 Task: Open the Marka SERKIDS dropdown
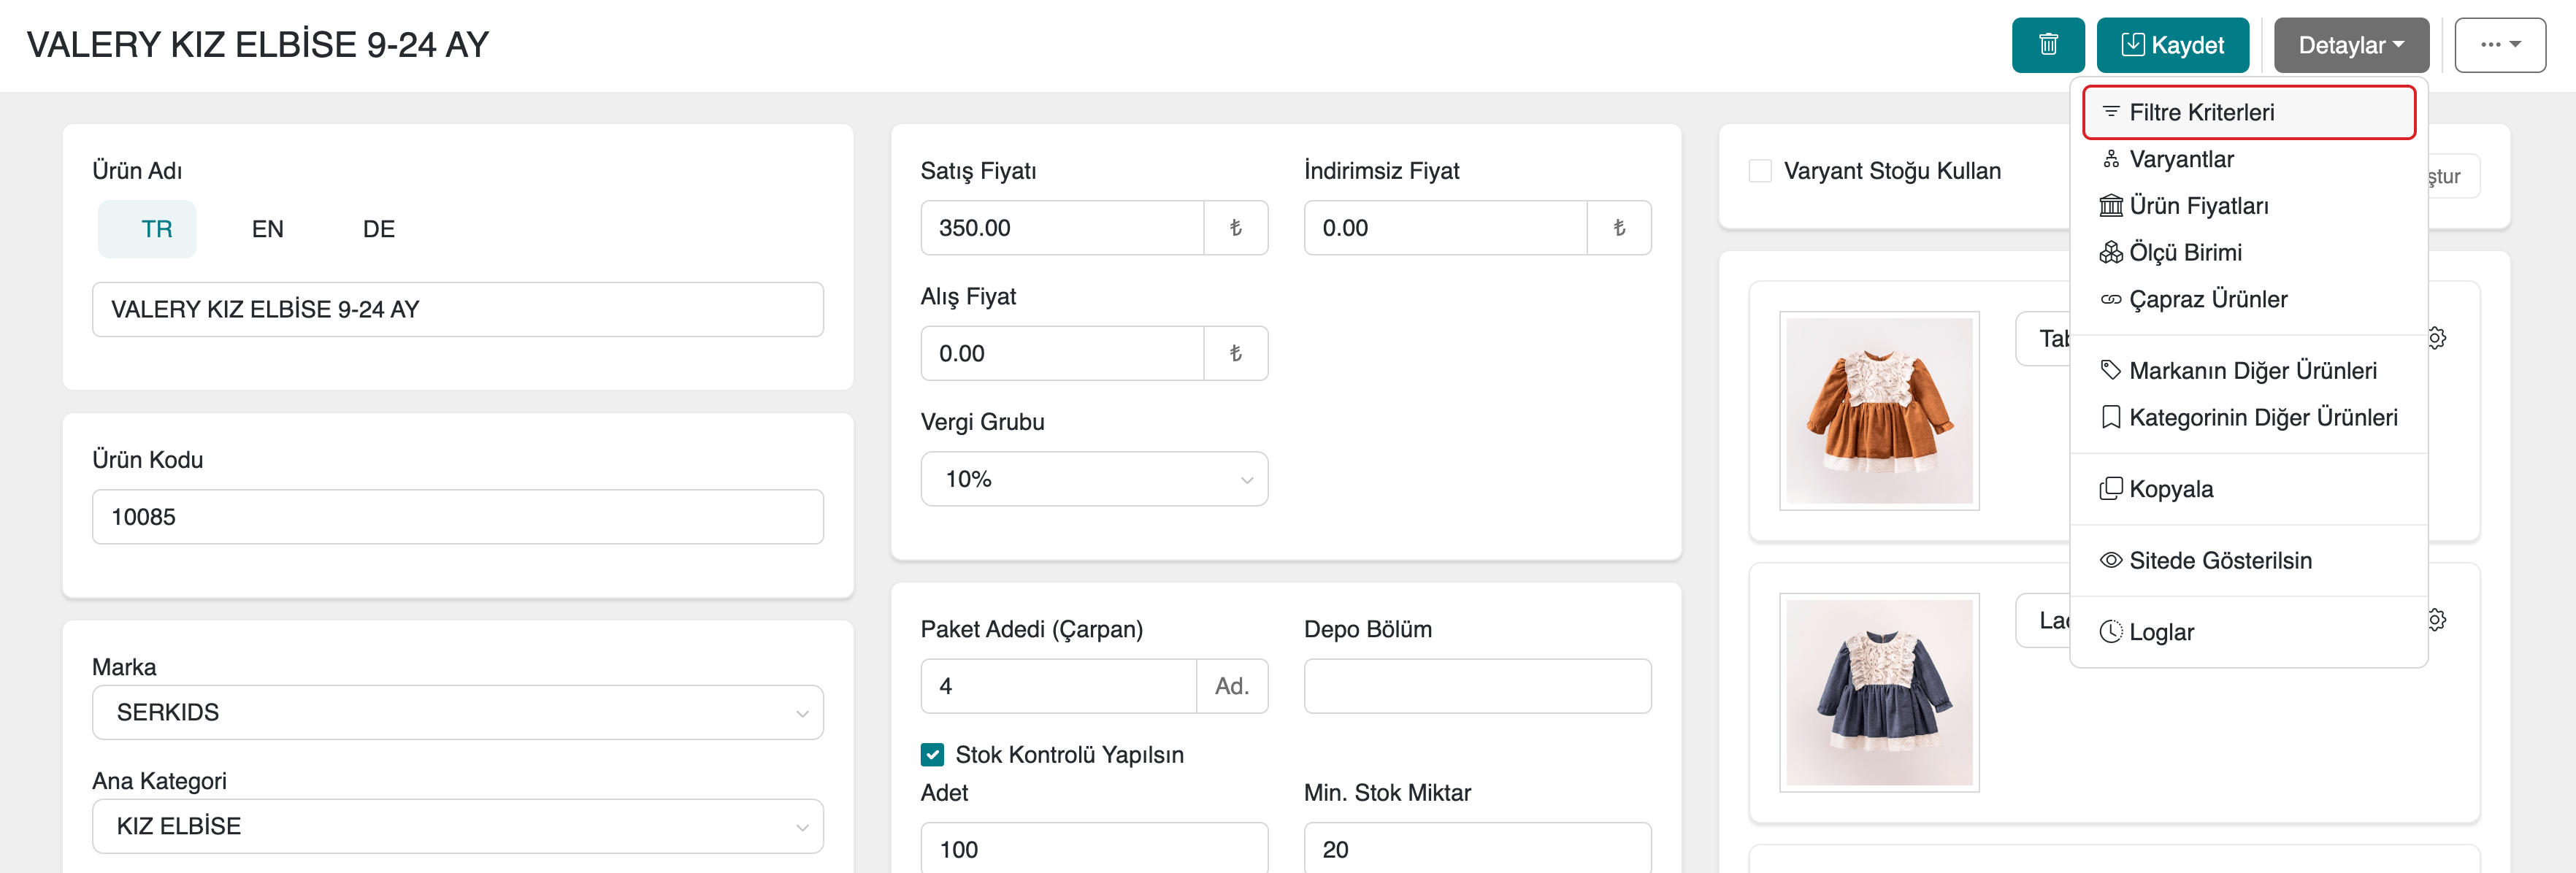point(457,713)
